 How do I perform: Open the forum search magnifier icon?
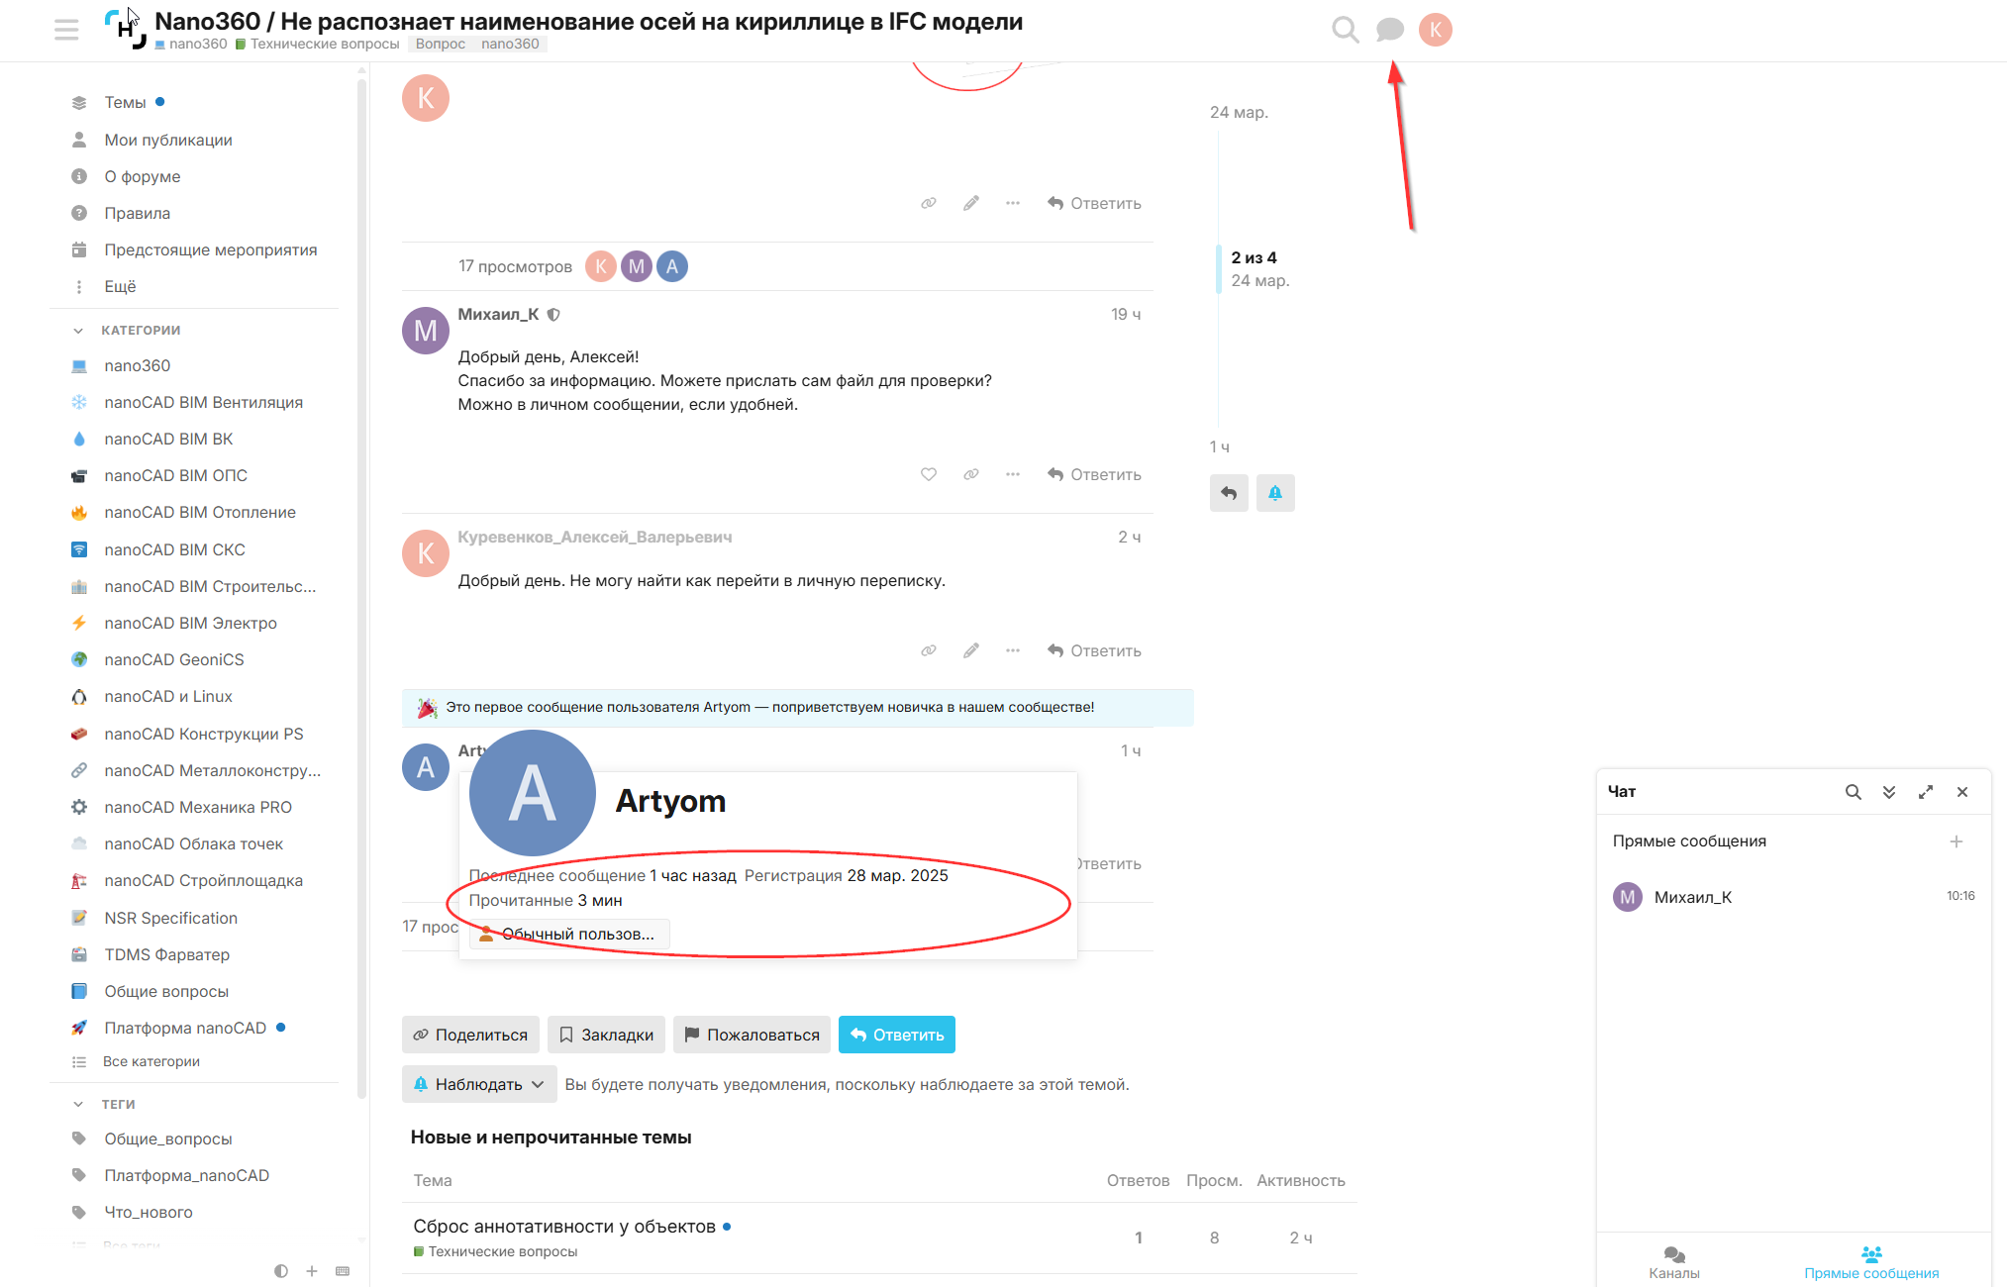(1345, 30)
